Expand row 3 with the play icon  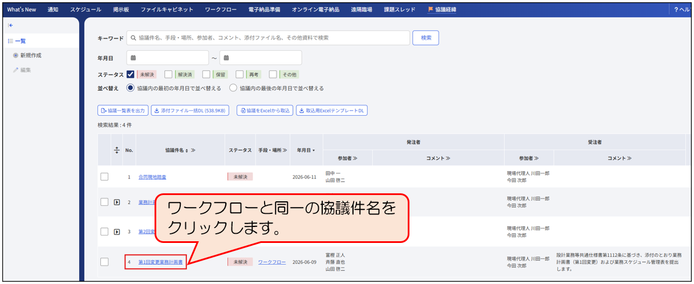click(117, 232)
